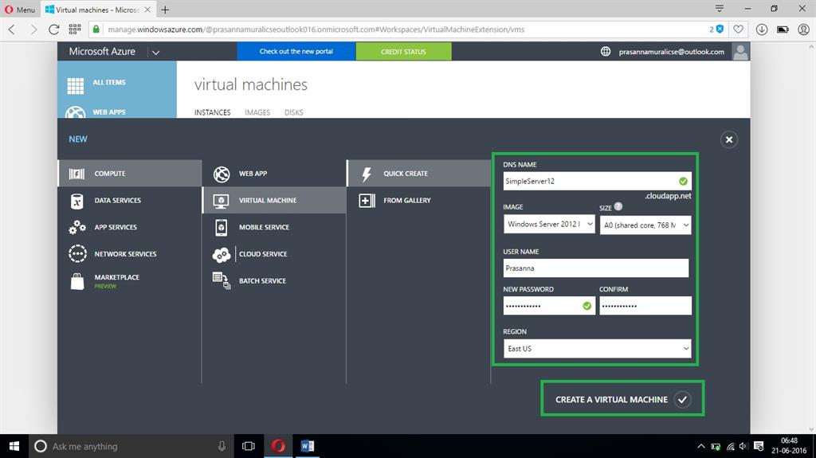Click the heart bookmark icon in address bar
The image size is (816, 458).
[739, 29]
